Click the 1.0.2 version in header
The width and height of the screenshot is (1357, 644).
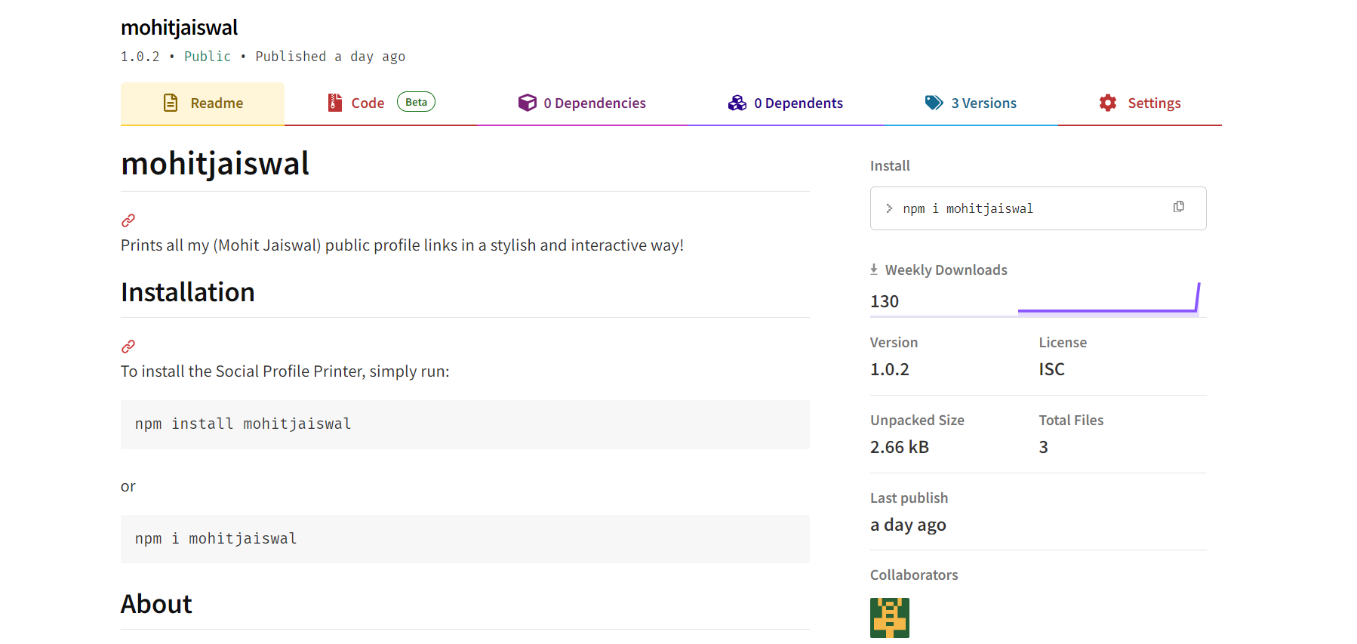[140, 57]
